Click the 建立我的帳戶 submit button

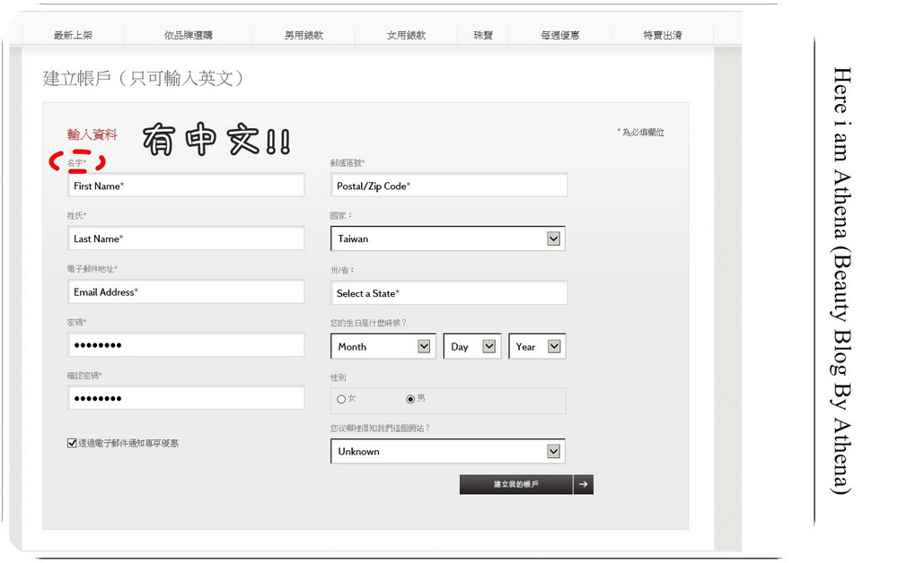pos(516,484)
